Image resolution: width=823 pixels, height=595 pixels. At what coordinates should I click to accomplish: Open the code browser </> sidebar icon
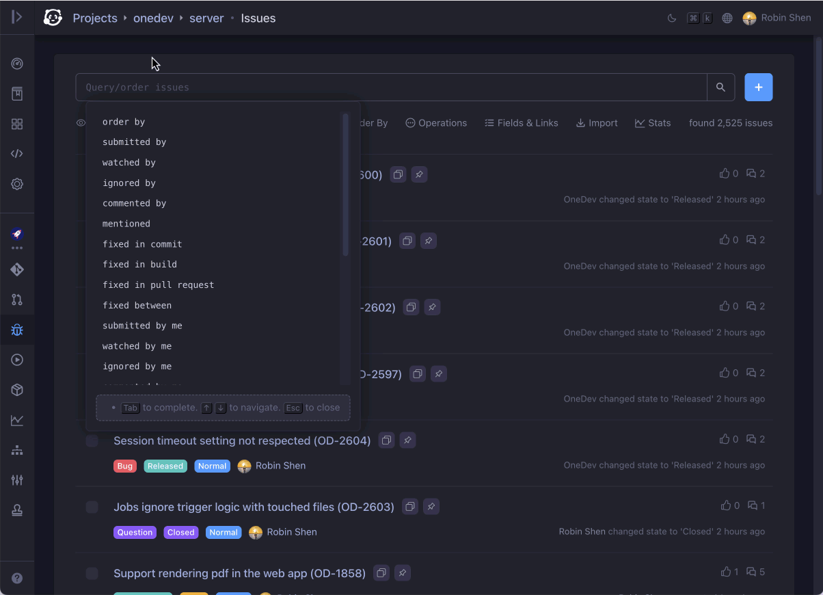pos(17,153)
